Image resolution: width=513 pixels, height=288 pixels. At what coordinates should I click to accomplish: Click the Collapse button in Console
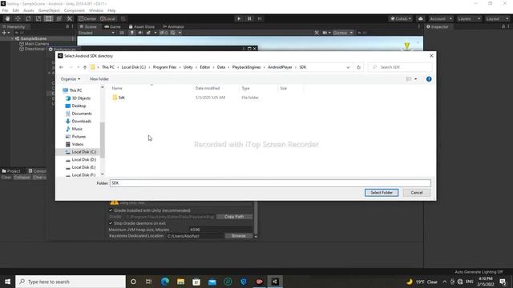click(x=22, y=178)
